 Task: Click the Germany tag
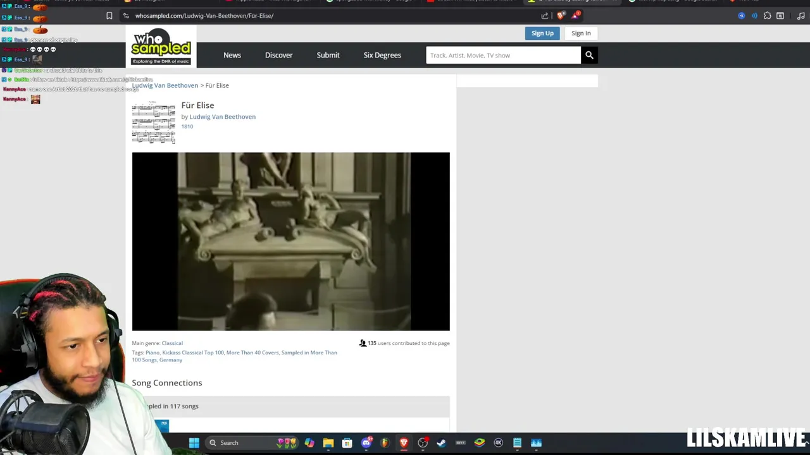tap(171, 360)
